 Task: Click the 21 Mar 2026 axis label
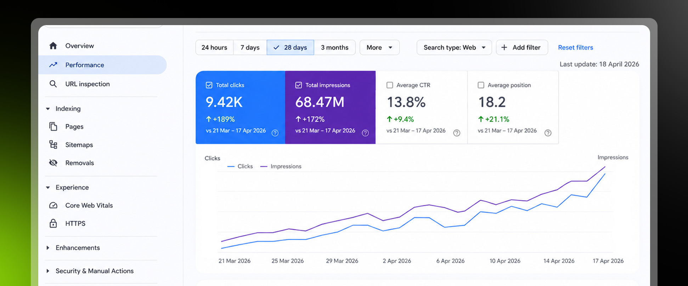(x=235, y=261)
